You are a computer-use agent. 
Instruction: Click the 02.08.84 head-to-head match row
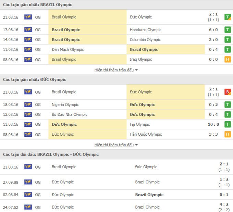pyautogui.click(x=116, y=195)
